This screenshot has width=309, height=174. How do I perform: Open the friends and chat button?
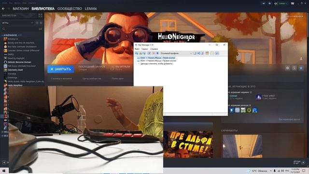pyautogui.click(x=299, y=162)
